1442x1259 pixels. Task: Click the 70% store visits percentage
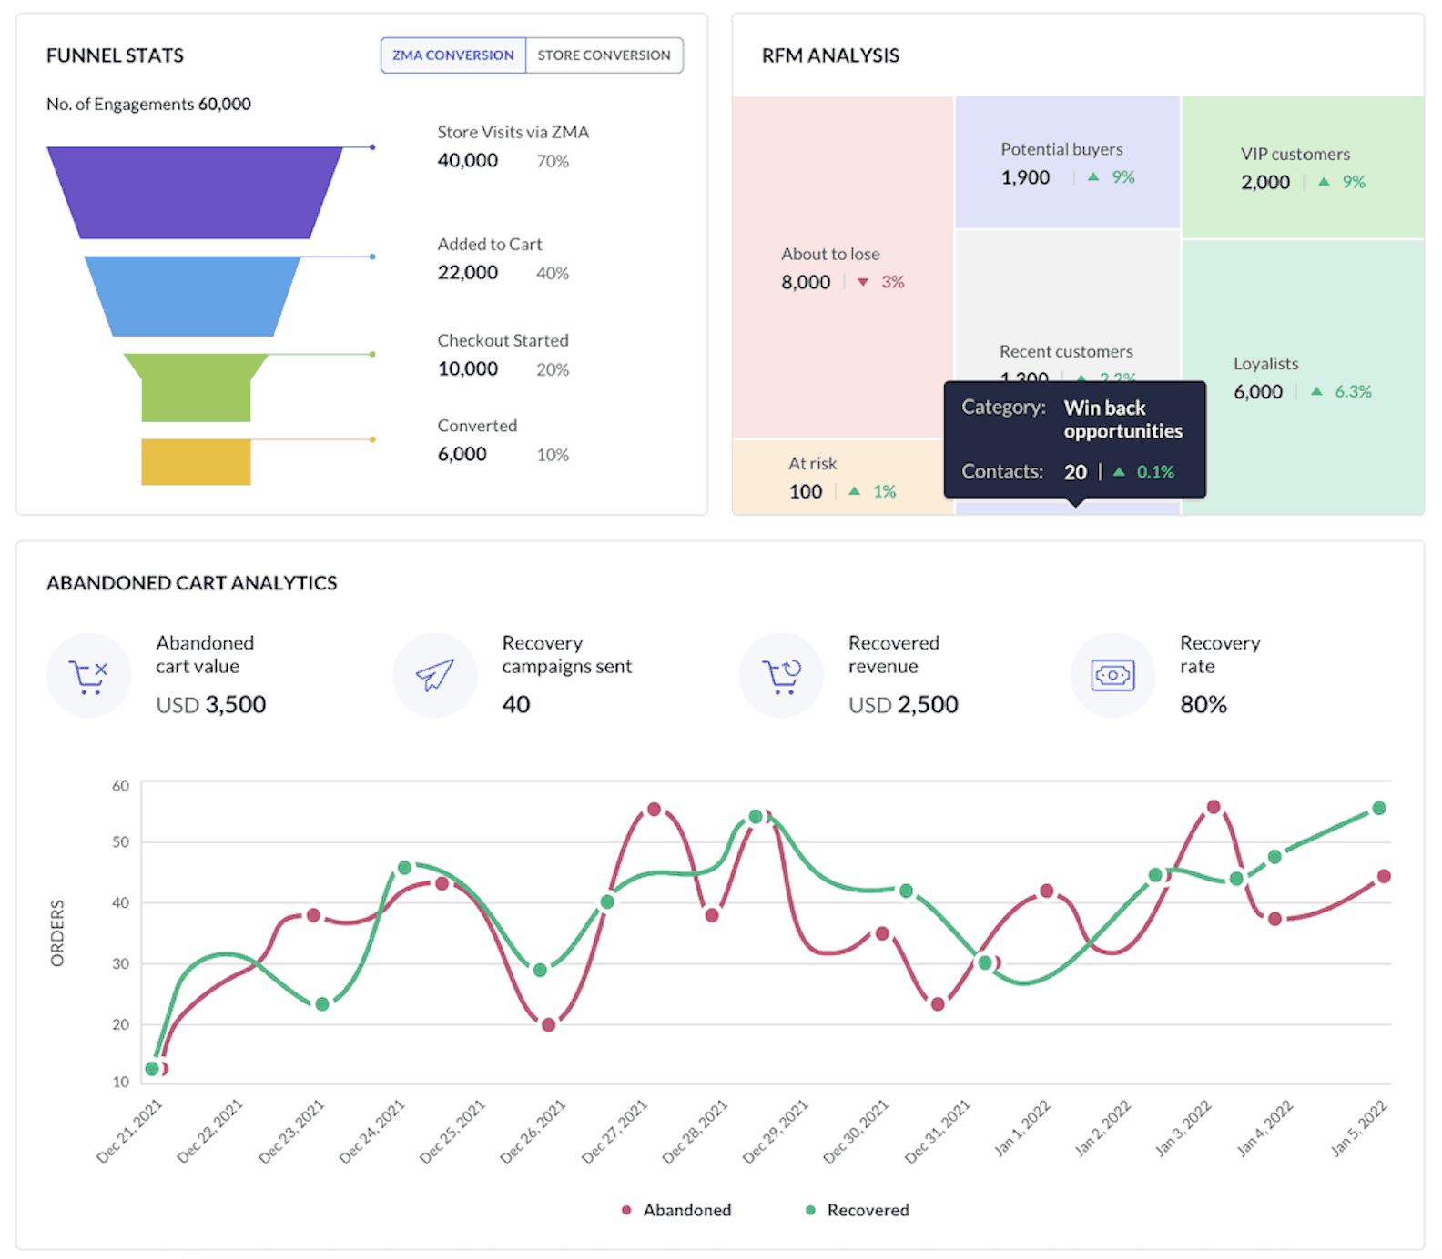553,162
